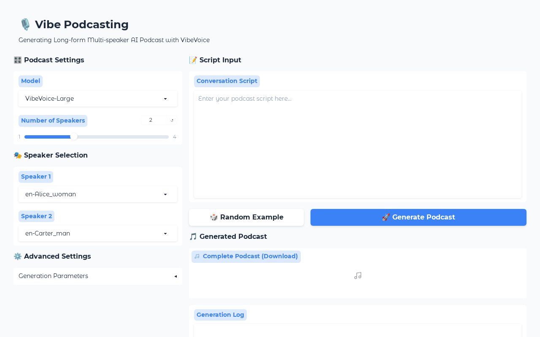Click the "Conversation Script" label
This screenshot has width=540, height=337.
click(227, 81)
